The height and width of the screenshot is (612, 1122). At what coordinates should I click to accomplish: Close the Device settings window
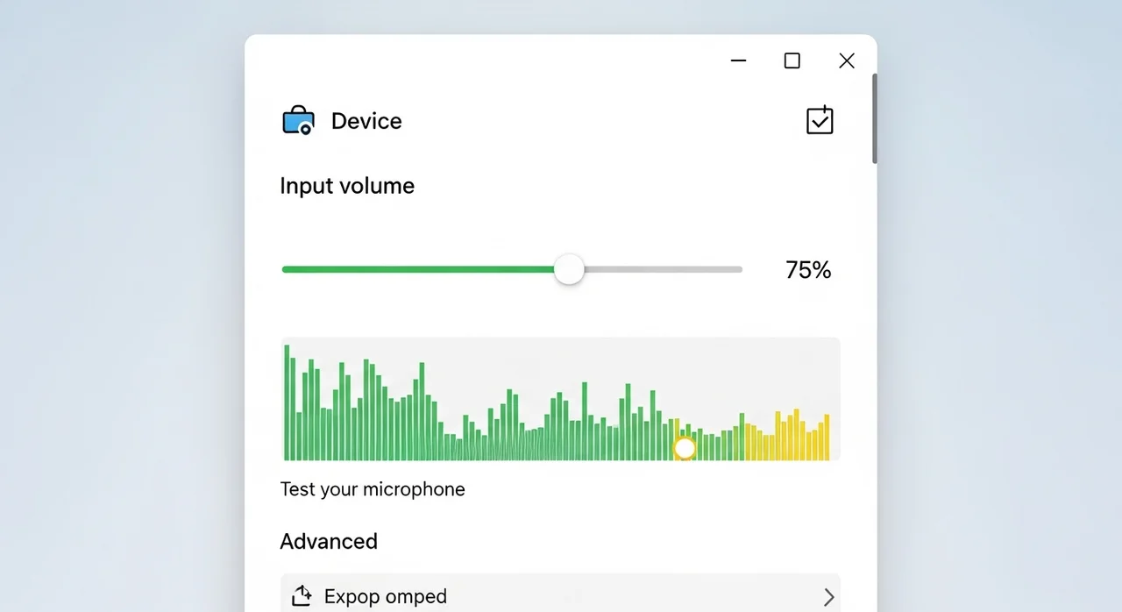click(847, 60)
